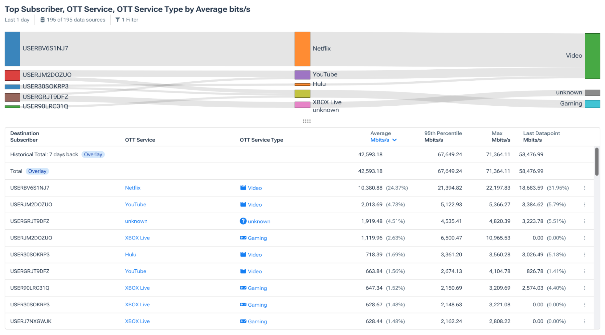Click the unknown question-mark icon in USERGRJT9DFZ row
Screen dimensions: 605x335
point(243,221)
